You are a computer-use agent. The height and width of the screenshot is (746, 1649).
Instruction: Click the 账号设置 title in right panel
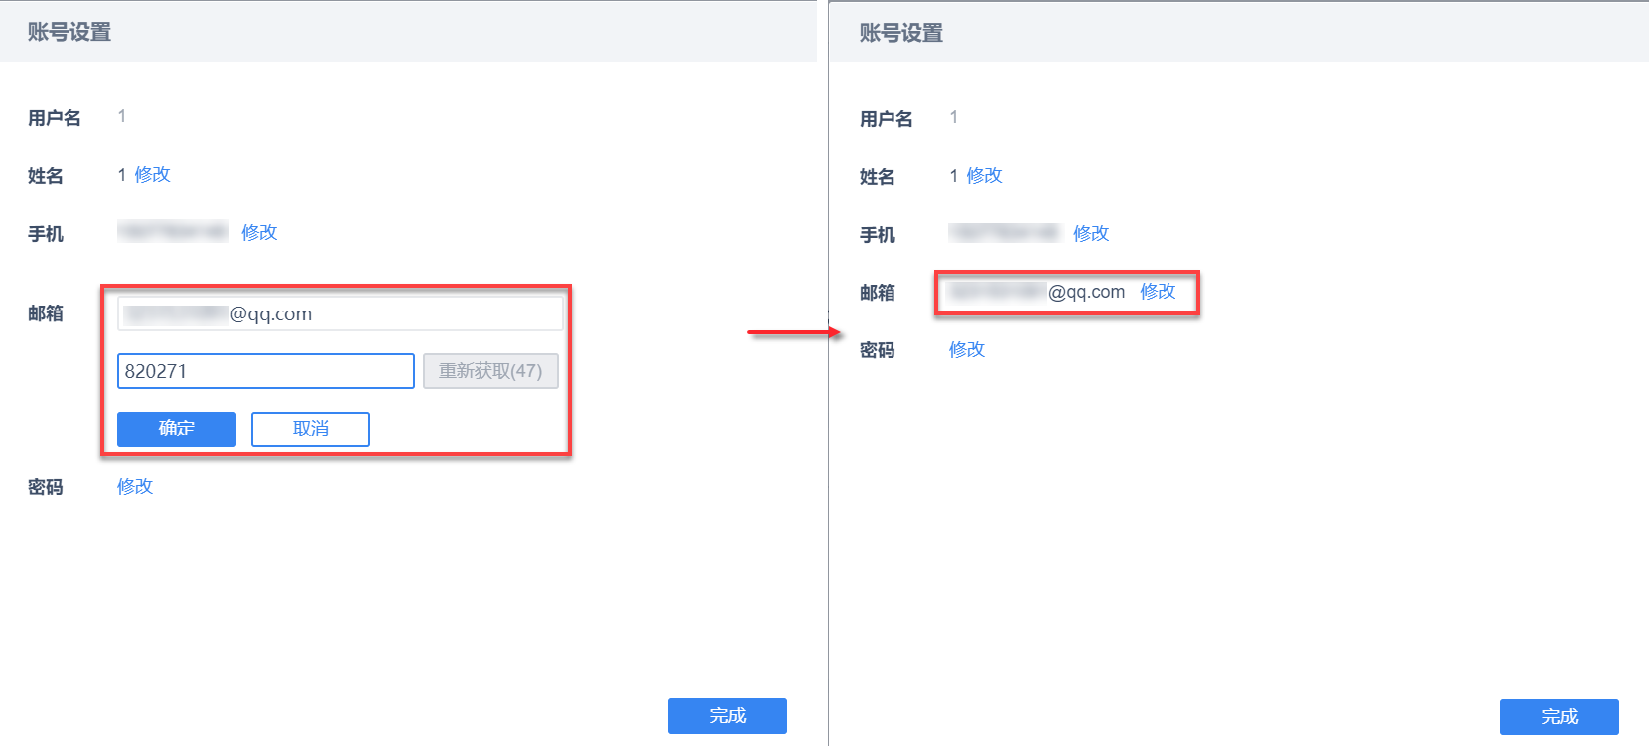901,33
